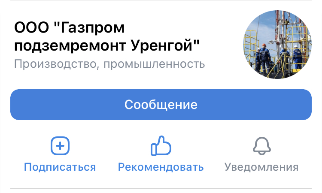Click the word Сообщение in the blue bar
Screen dimensions: 322x193
(x=161, y=105)
